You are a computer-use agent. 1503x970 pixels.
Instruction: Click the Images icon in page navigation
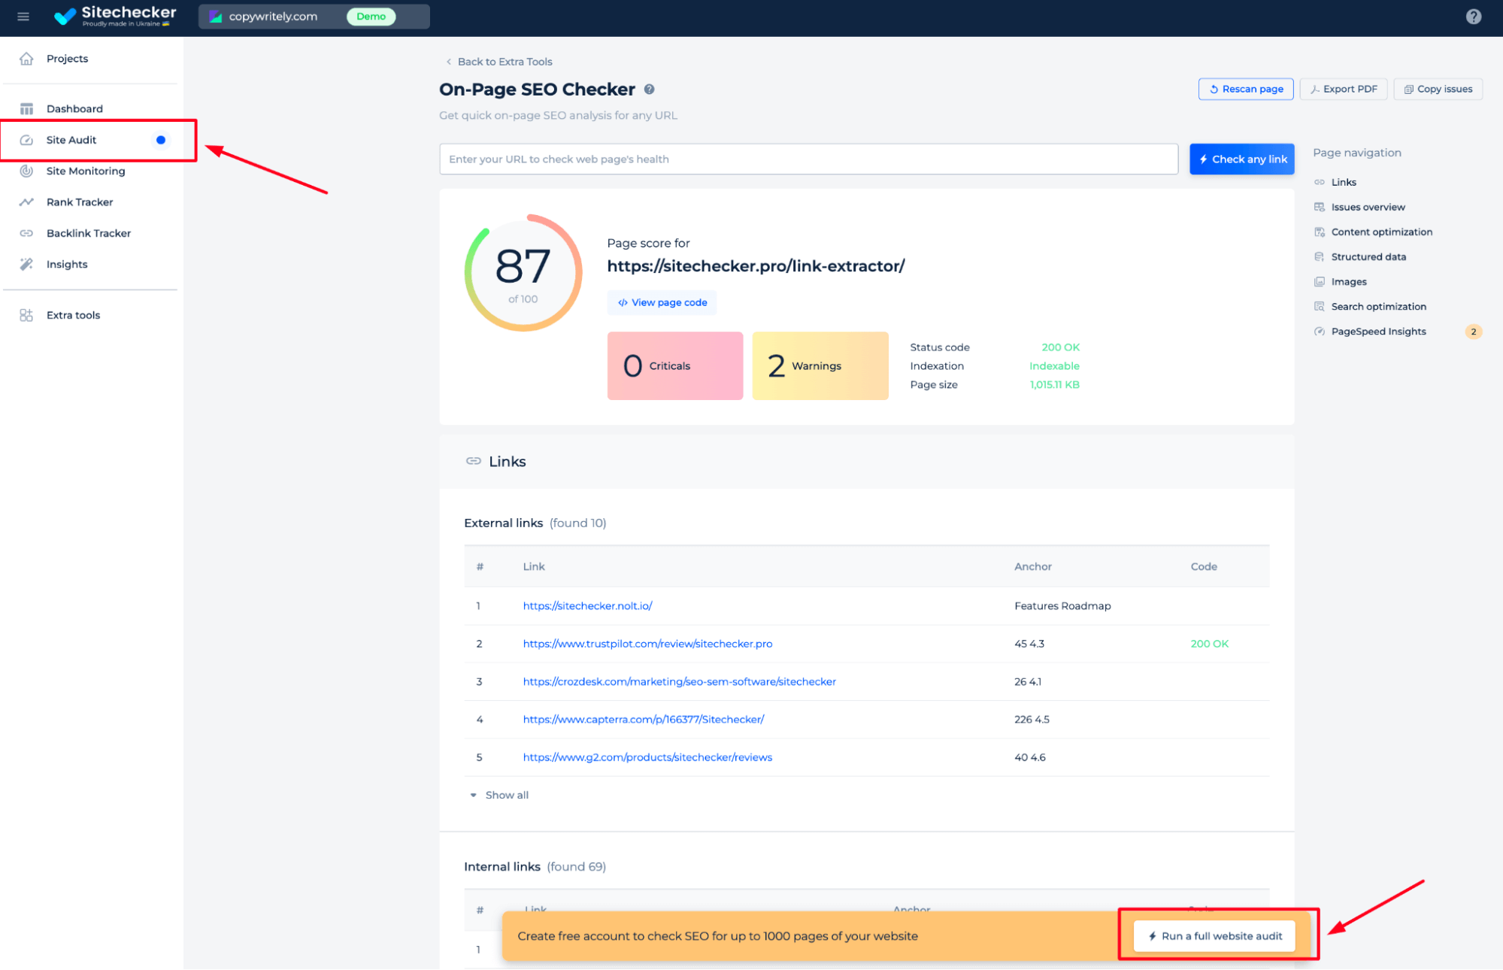[1319, 281]
